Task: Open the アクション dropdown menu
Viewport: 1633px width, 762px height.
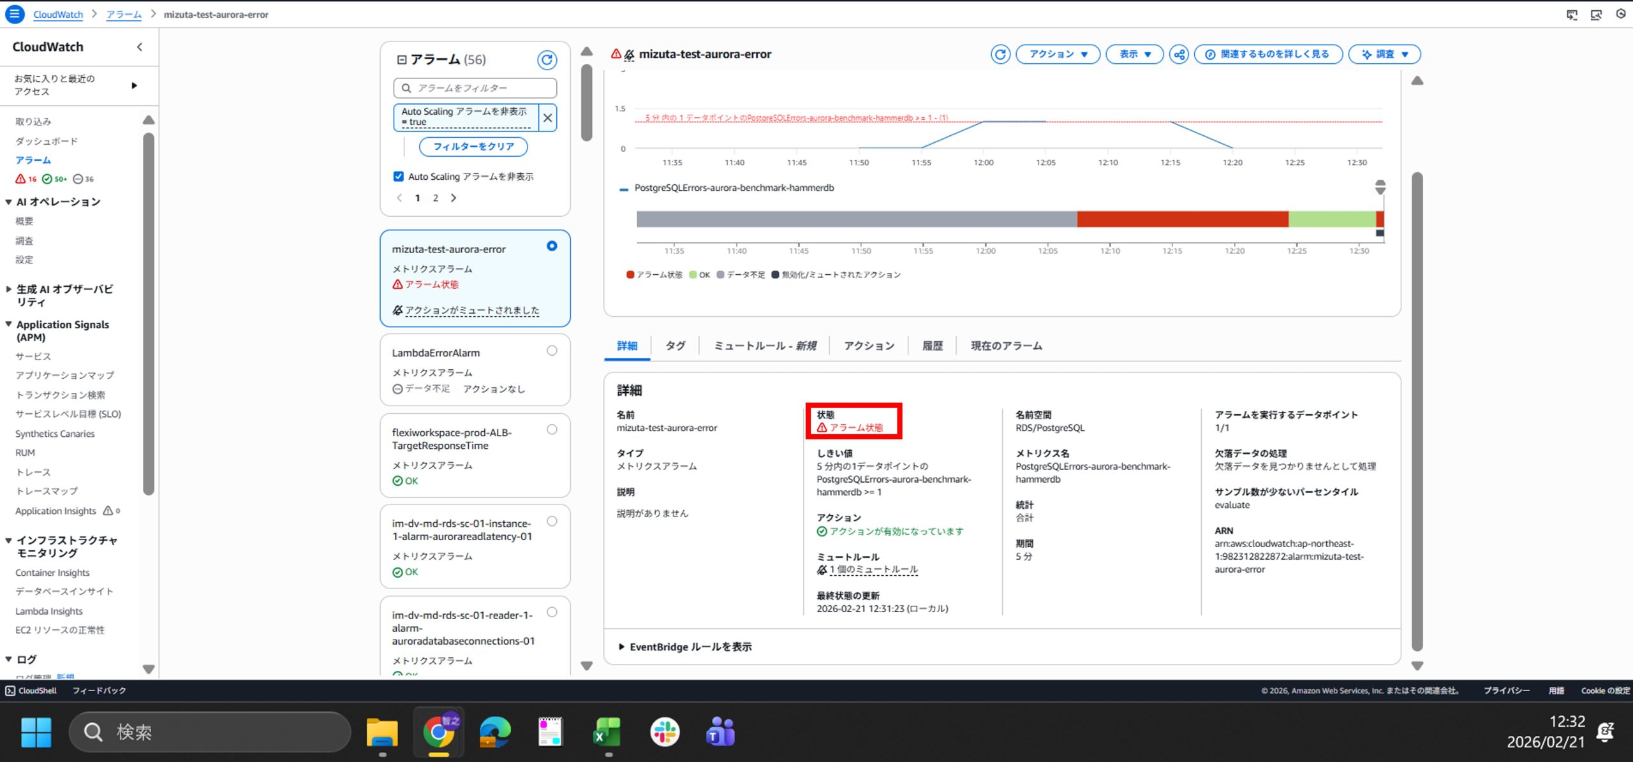Action: coord(1058,54)
